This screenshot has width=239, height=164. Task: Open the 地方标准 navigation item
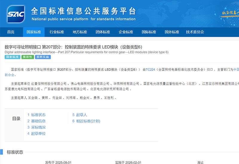[80, 32]
